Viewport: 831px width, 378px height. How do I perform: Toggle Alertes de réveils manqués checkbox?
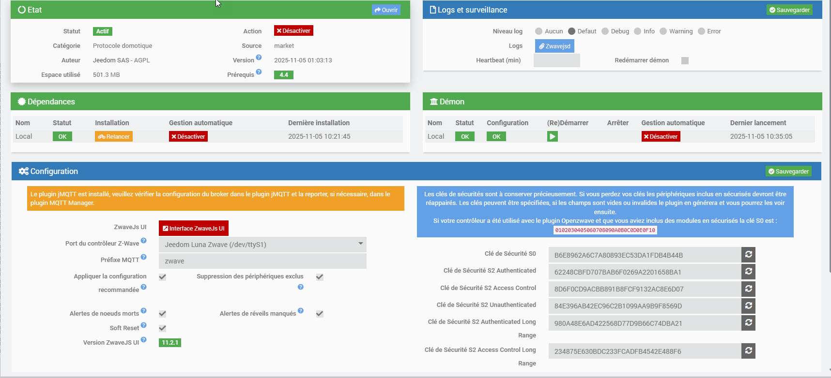point(320,314)
